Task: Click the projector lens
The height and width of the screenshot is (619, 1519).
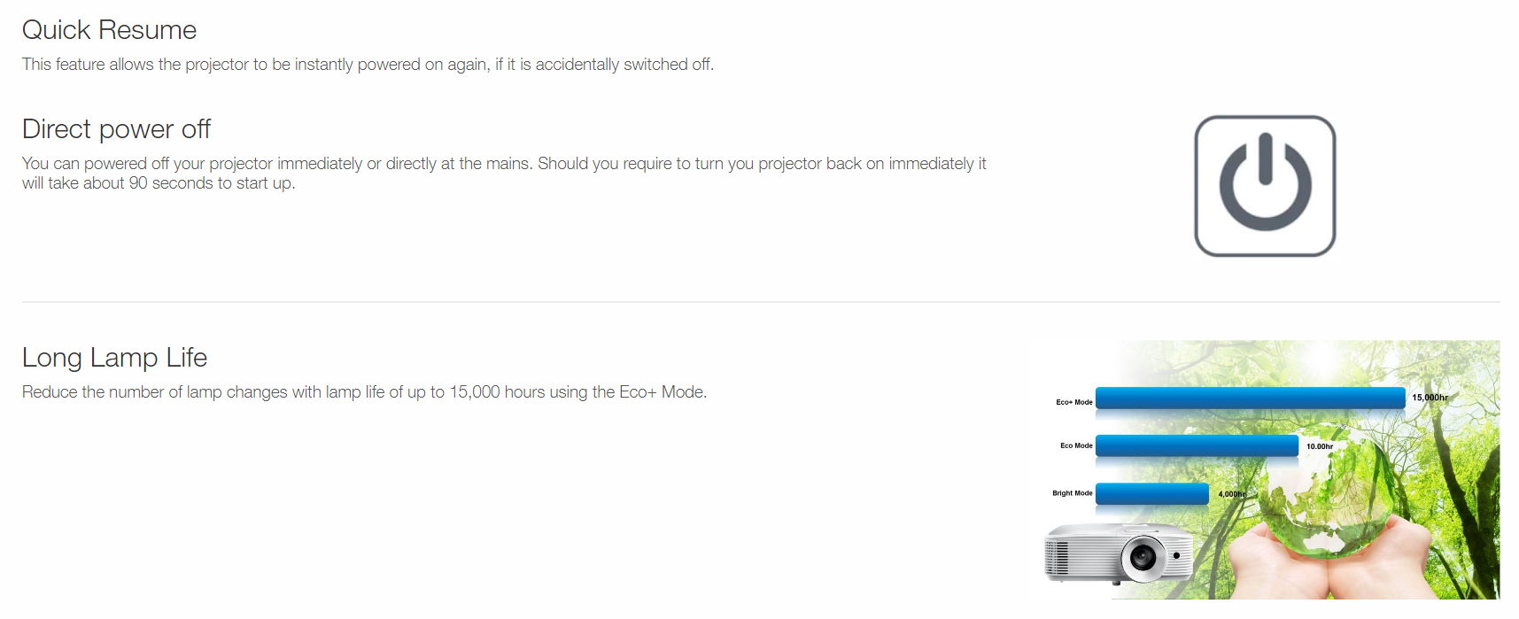Action: point(1142,558)
